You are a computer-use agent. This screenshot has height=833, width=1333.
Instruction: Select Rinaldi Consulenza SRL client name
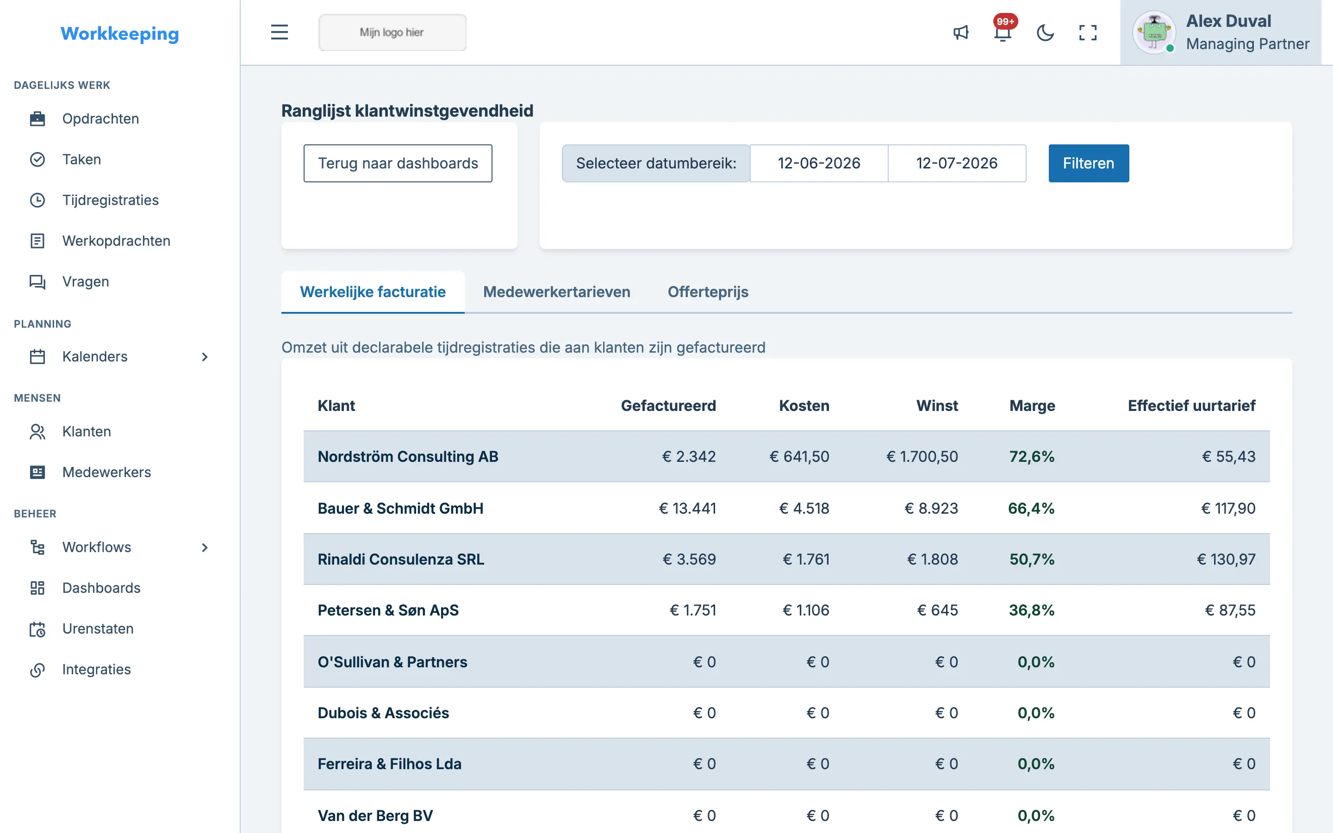[x=401, y=559]
